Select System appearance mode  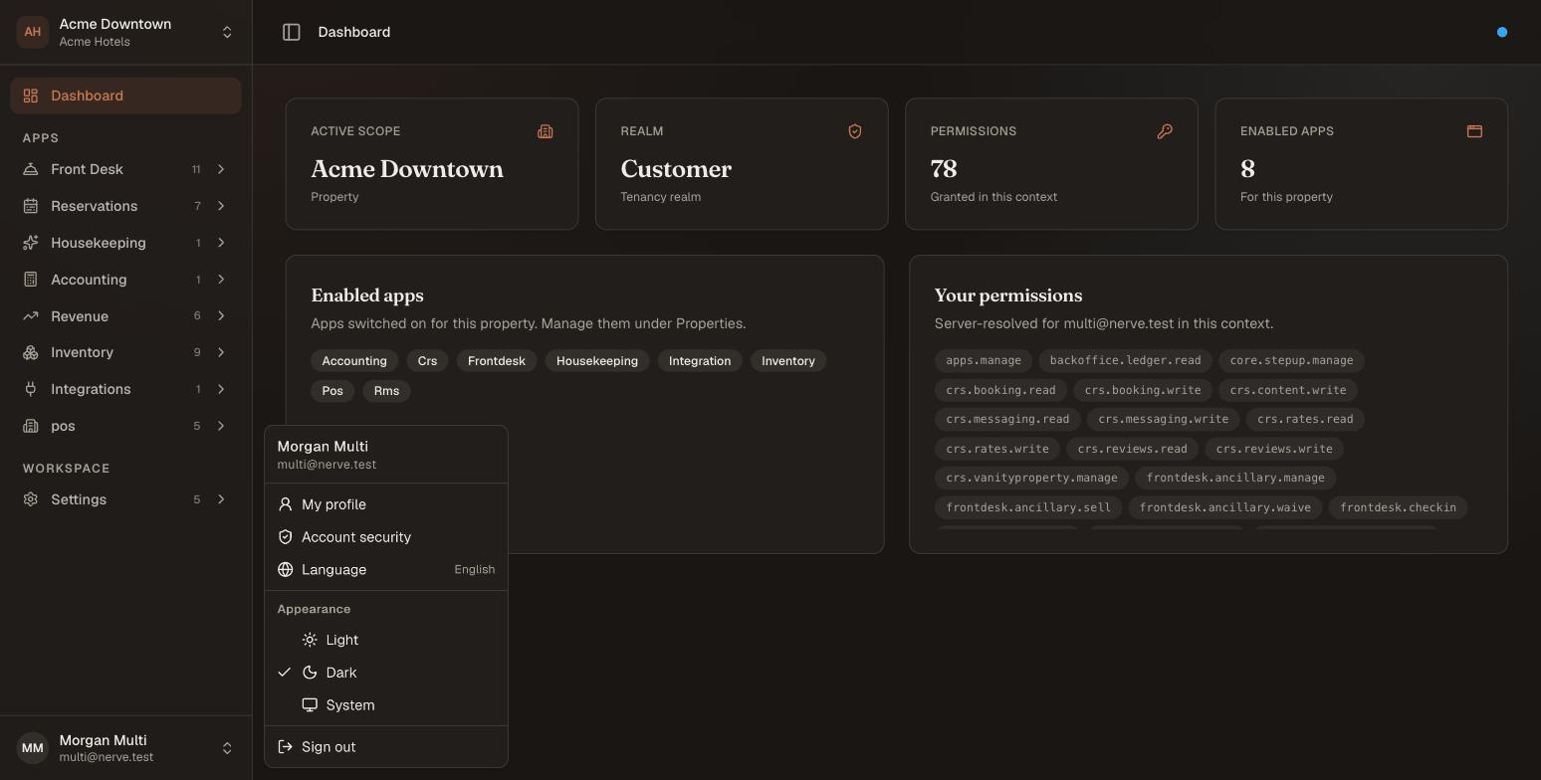click(386, 705)
